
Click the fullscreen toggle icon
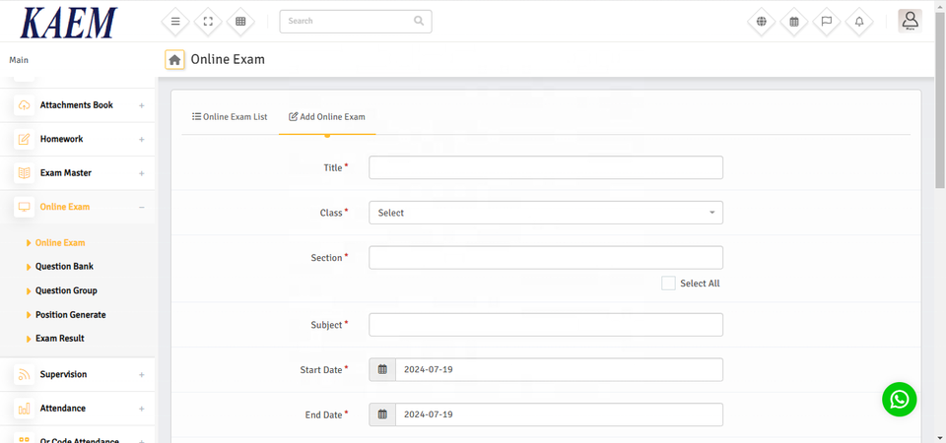coord(208,21)
